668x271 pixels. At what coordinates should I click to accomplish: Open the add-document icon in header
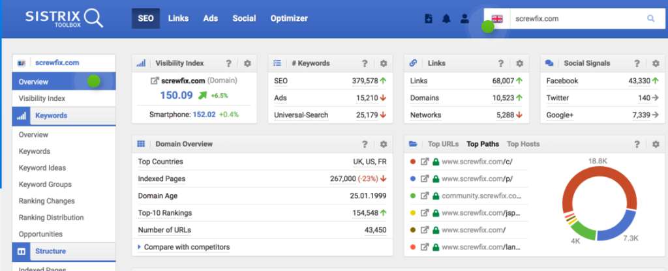[x=429, y=19]
